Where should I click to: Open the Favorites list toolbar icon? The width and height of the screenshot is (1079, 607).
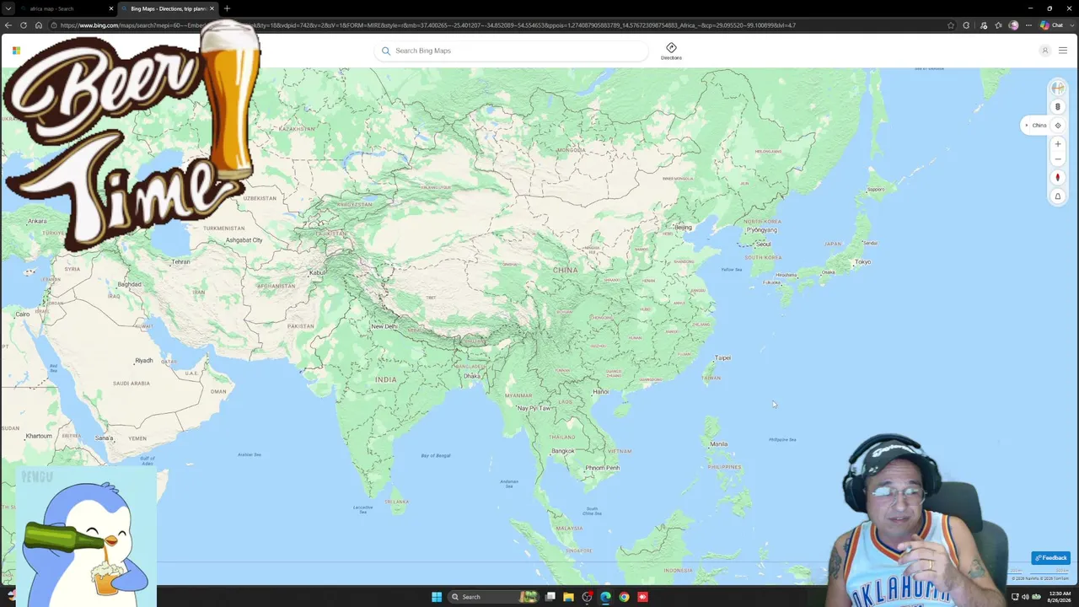point(998,25)
